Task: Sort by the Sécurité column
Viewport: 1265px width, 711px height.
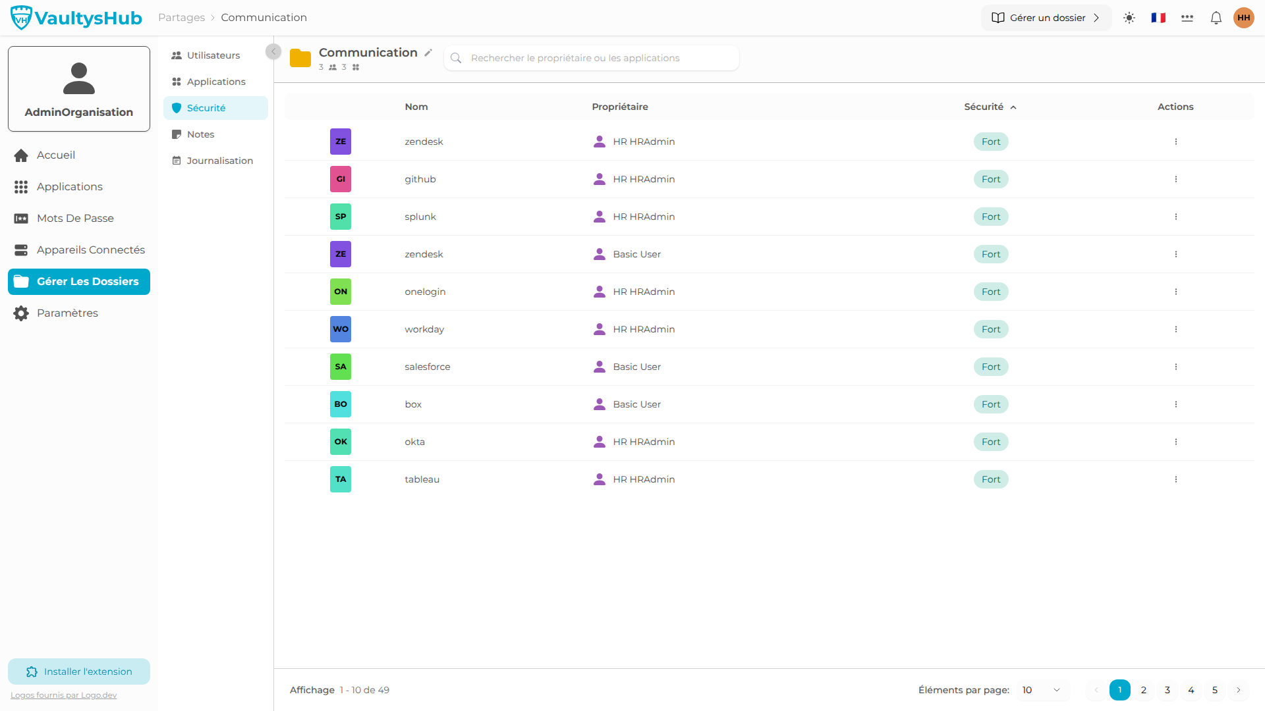Action: click(990, 107)
